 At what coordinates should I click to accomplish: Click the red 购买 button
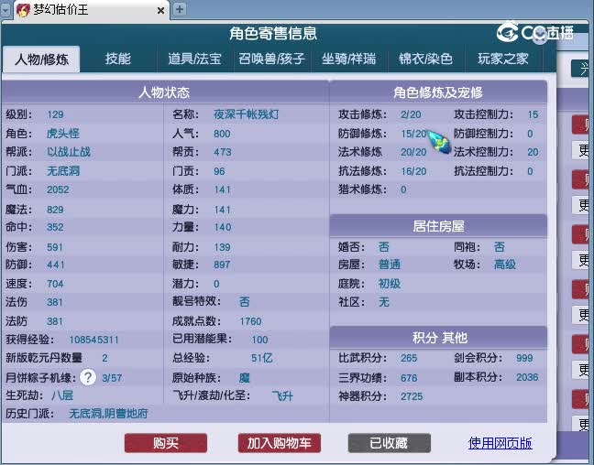(166, 443)
